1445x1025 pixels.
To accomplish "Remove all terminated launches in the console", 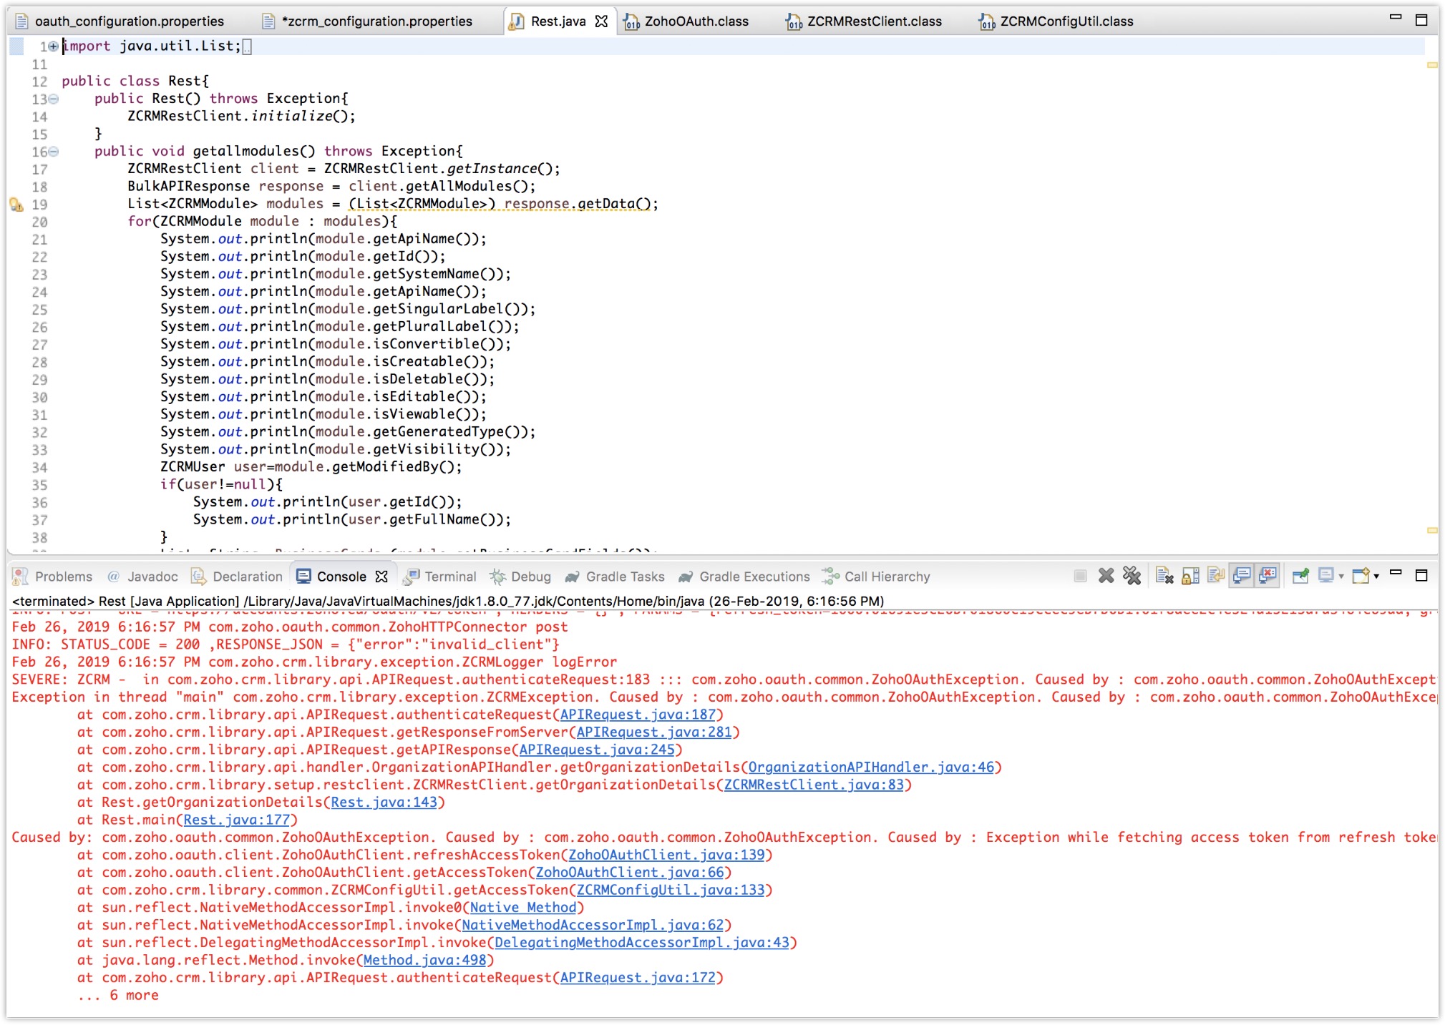I will tap(1132, 576).
